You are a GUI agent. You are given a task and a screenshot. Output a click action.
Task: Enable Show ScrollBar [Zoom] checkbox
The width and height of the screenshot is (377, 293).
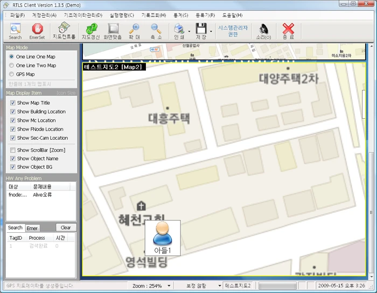pos(13,150)
